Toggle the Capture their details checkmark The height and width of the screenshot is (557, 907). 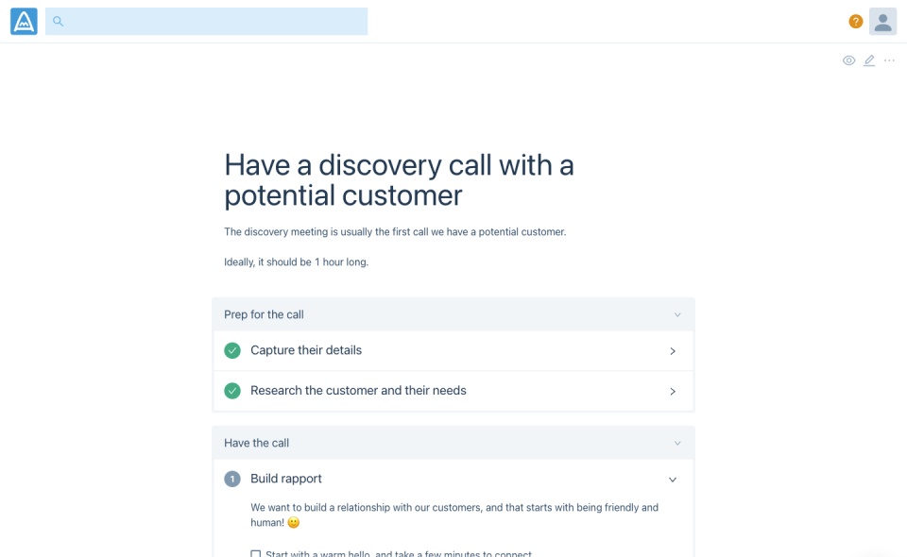(232, 351)
